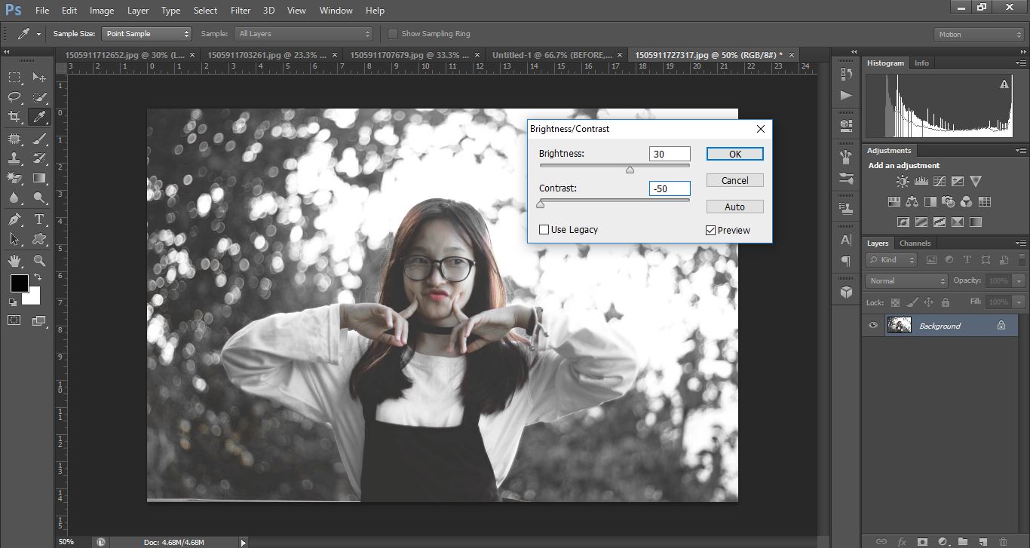
Task: Open the Filter menu
Action: coord(241,11)
